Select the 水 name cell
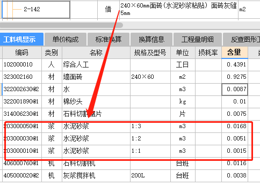This screenshot has width=260, height=193. pyautogui.click(x=96, y=90)
